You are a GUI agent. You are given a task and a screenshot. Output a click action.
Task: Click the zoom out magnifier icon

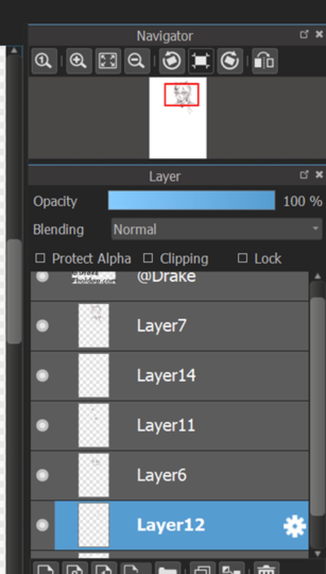(x=137, y=61)
